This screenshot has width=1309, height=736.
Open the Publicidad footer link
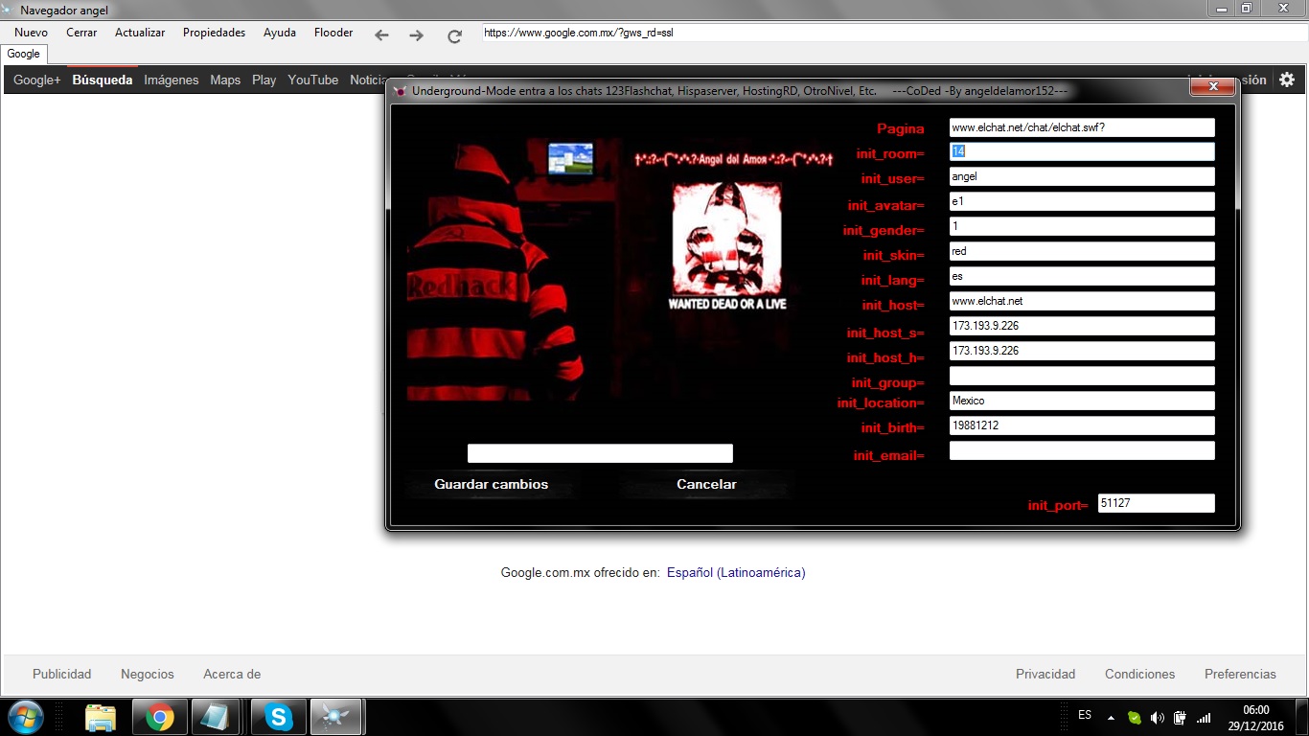62,674
